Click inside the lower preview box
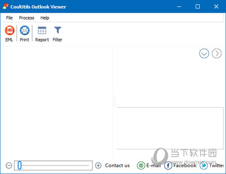The image size is (226, 174). point(170,128)
